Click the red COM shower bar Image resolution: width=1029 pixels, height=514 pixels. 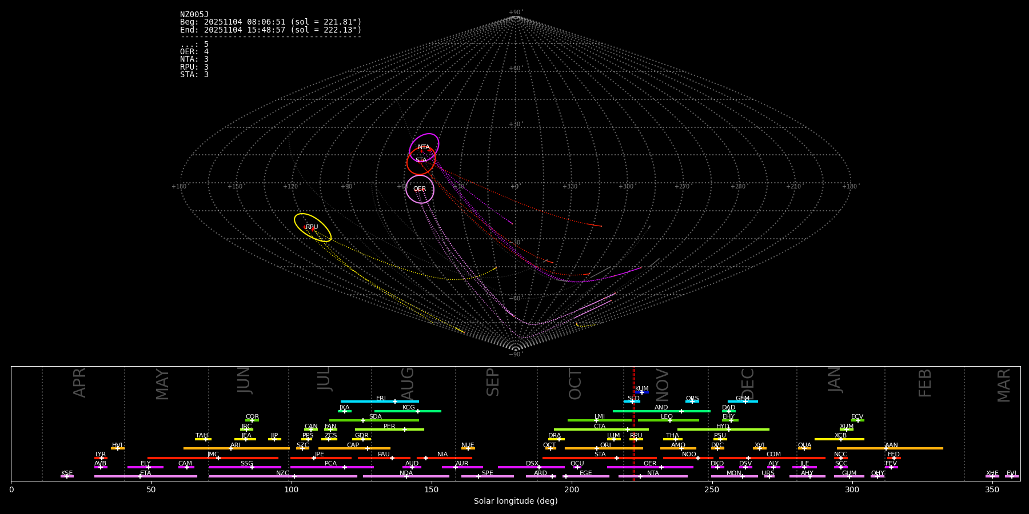pyautogui.click(x=773, y=457)
